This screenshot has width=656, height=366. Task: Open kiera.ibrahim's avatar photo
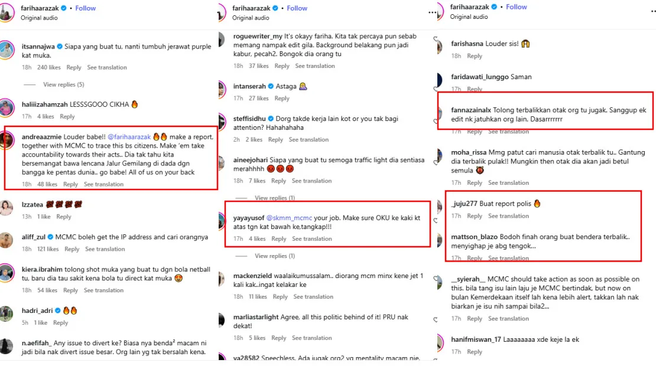(7, 273)
